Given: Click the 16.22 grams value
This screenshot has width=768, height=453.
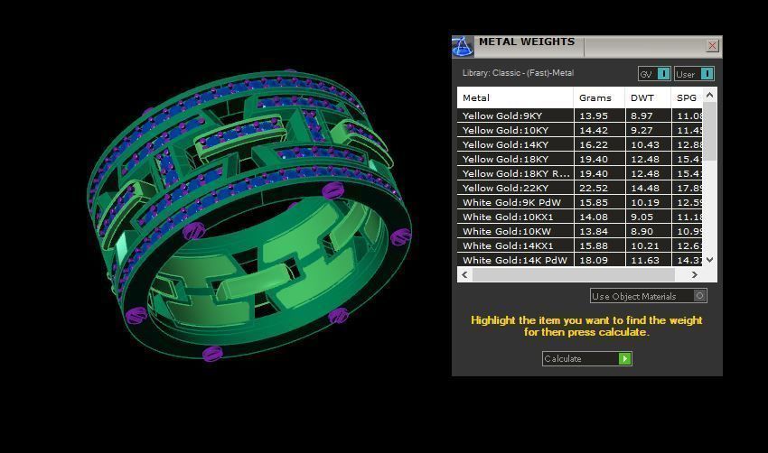Looking at the screenshot, I should tap(594, 144).
